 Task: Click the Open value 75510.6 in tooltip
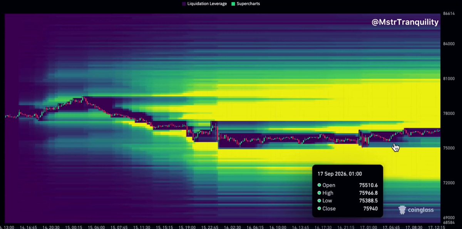coord(368,185)
